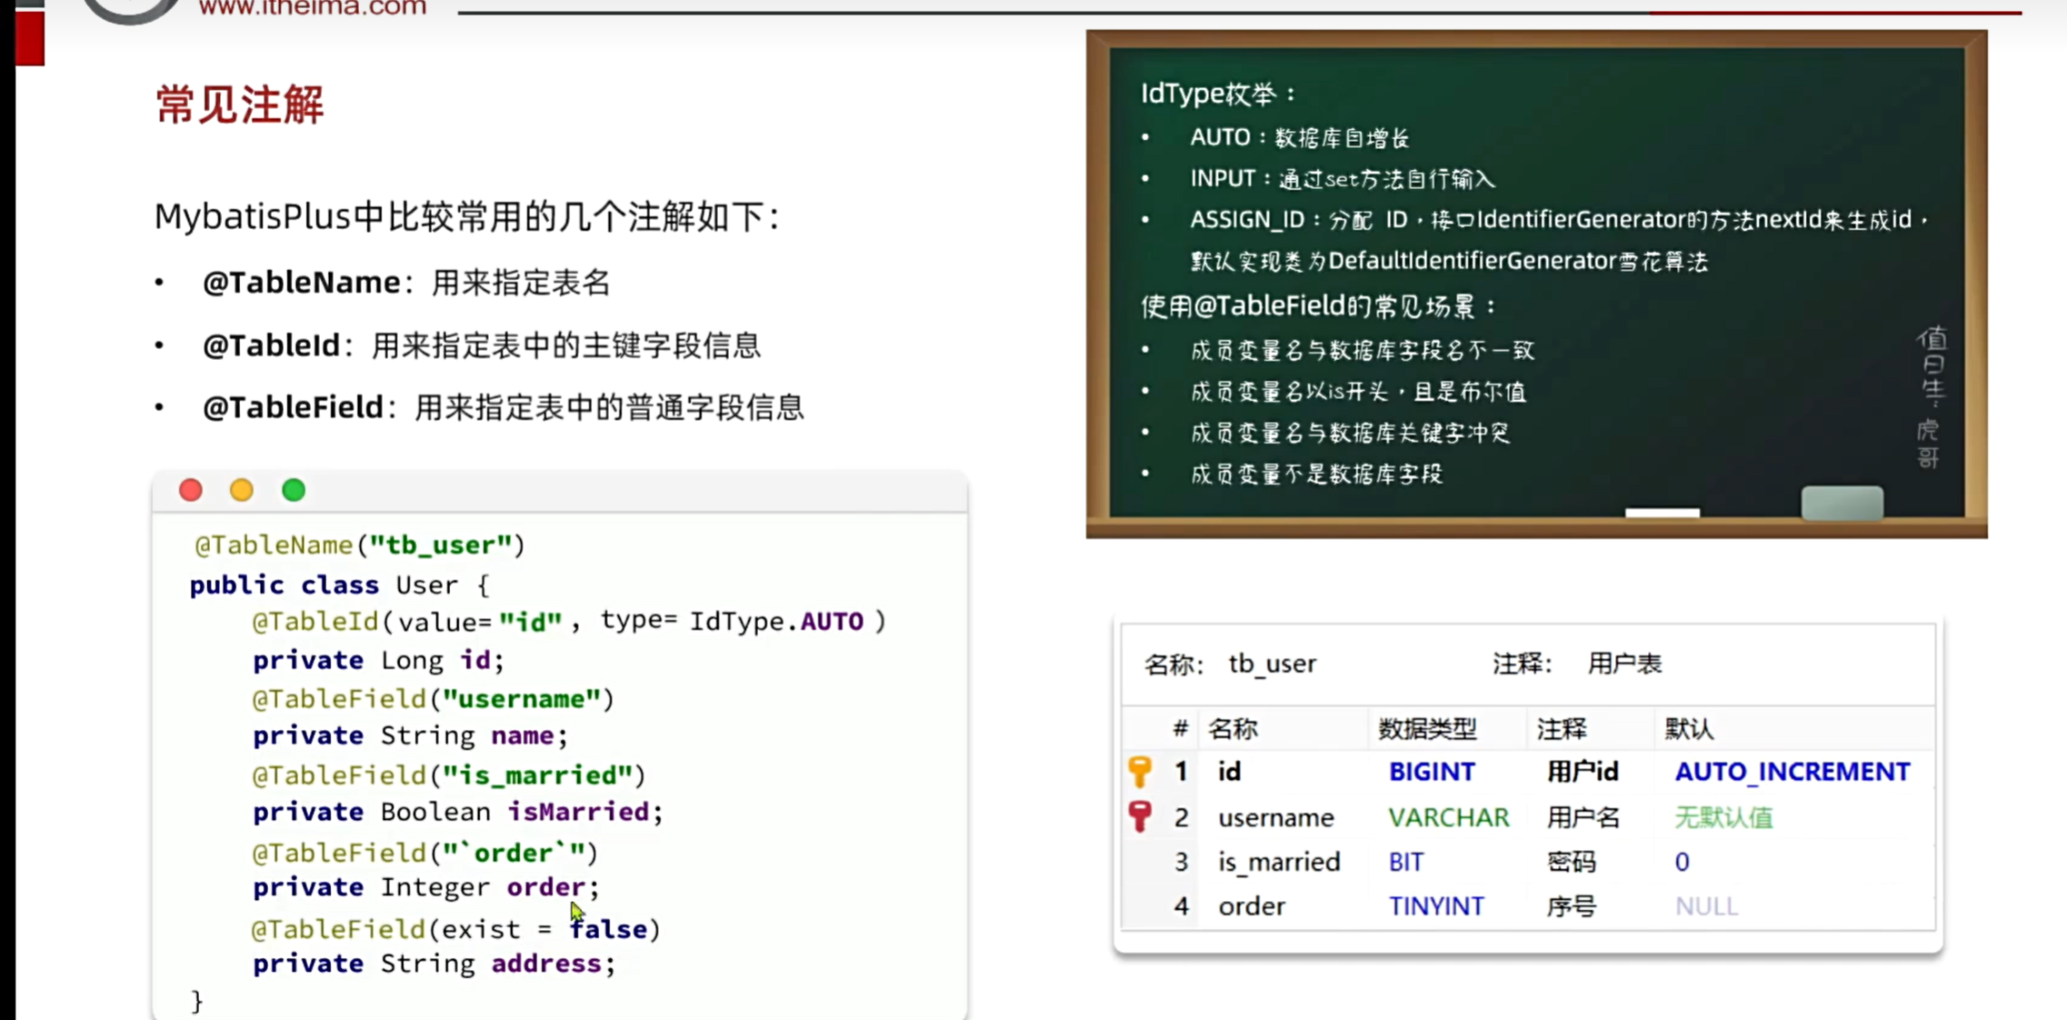Click the white chalk piece on blackboard ledge
Screen dimensions: 2067x1020
1662,514
